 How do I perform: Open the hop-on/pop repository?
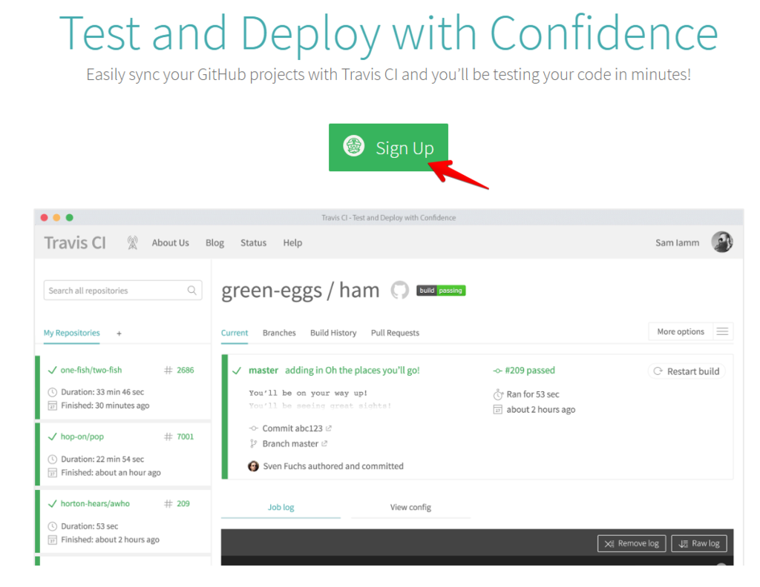click(82, 437)
